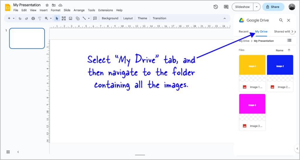Open the Format menu

tap(55, 10)
